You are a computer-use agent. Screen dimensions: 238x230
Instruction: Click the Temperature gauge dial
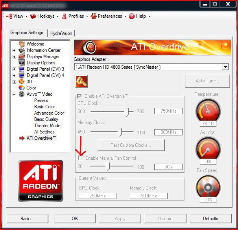(x=208, y=111)
